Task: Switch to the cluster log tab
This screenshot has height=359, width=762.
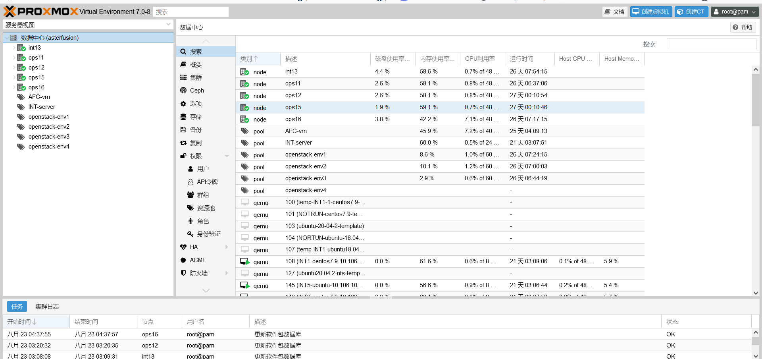Action: coord(47,307)
